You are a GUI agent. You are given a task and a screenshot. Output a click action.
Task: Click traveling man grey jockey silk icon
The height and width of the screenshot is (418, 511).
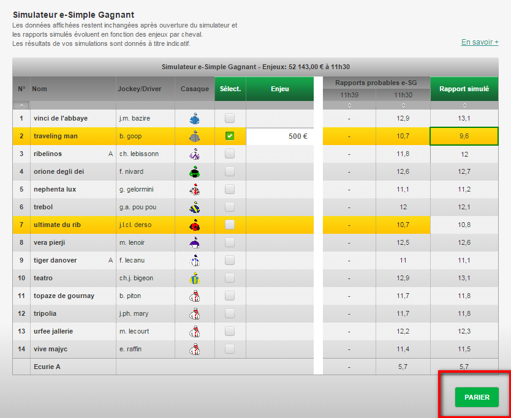pos(195,136)
